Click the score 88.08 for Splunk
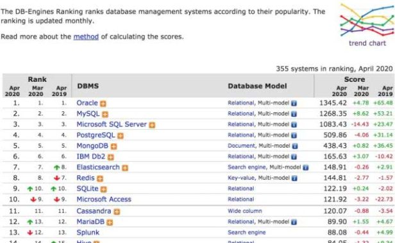Screen dimensions: 395x243 point(337,232)
